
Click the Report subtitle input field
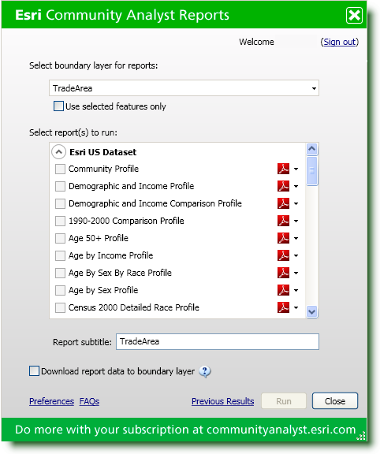tap(218, 341)
